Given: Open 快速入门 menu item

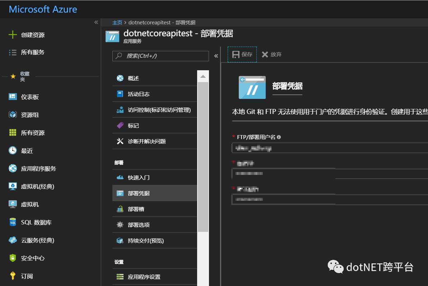Looking at the screenshot, I should (154, 177).
